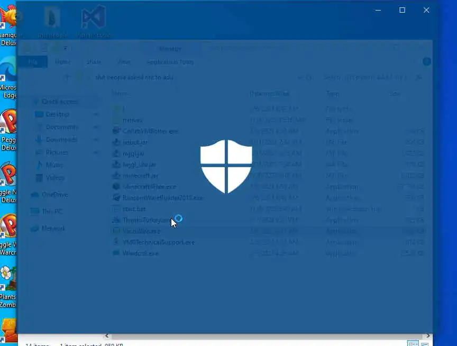Open the Application Tools ribbon tab
The image size is (457, 346).
coord(170,62)
